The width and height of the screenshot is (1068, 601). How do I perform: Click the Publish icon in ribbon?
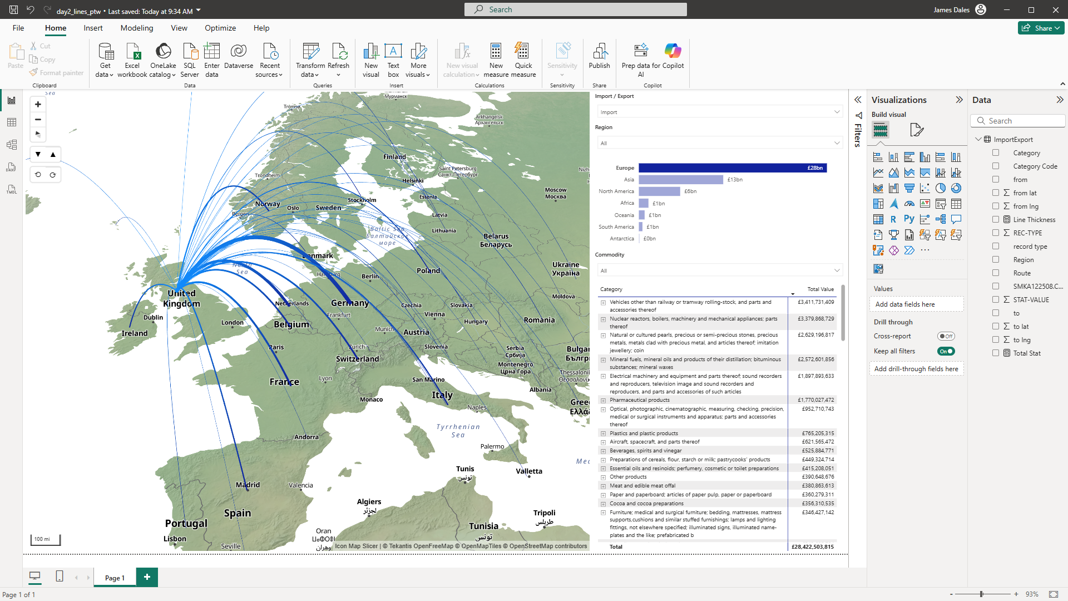(599, 52)
